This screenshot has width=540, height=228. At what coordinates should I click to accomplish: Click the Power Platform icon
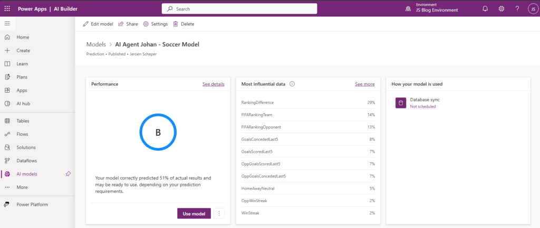(x=7, y=205)
